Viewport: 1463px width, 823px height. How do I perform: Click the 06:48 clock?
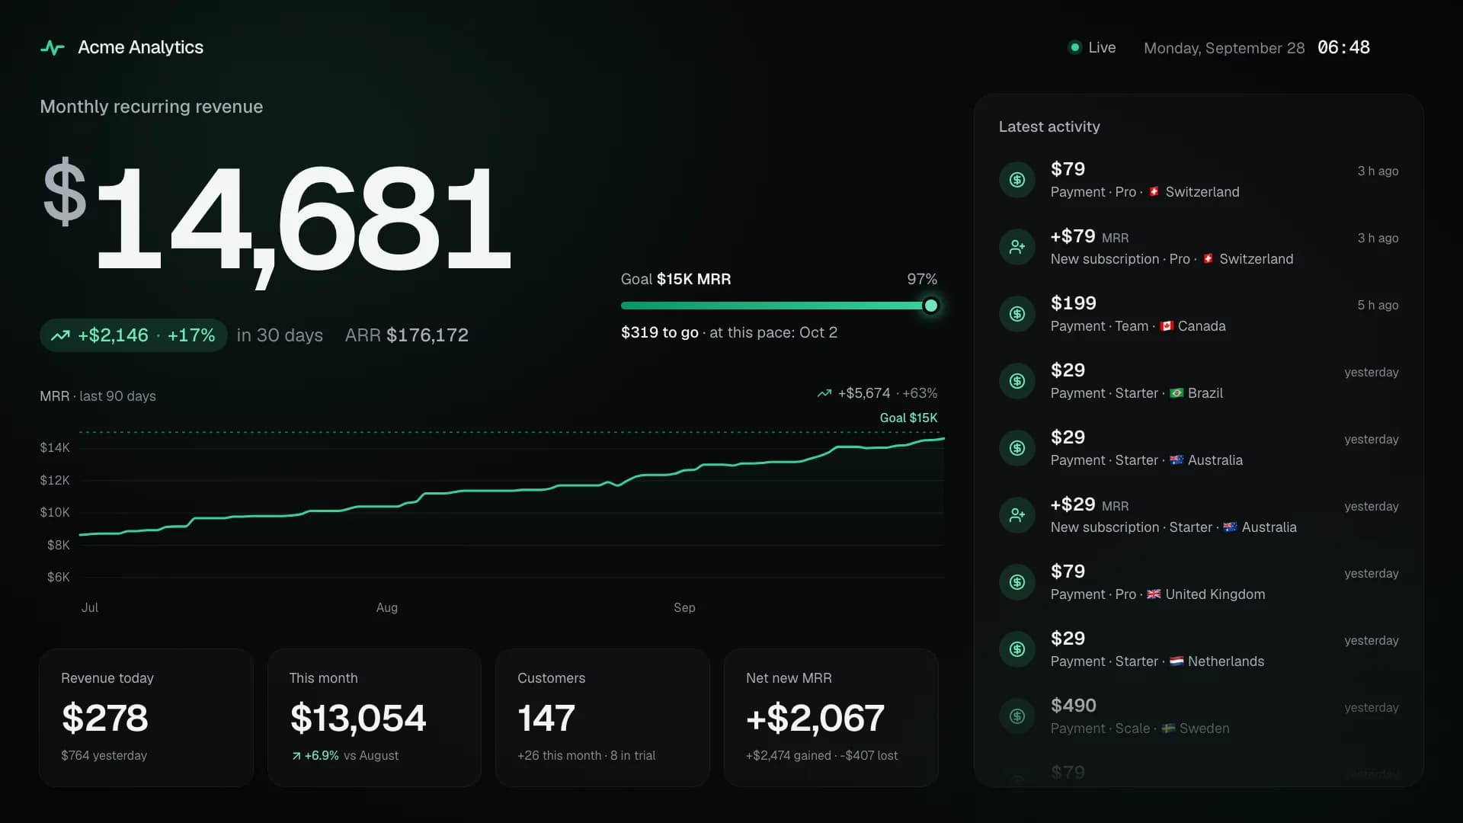pos(1343,47)
